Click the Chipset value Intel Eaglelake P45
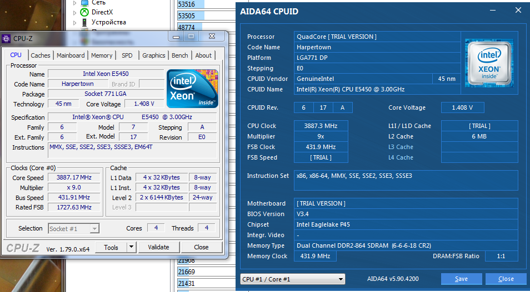Viewport: 530px width, 292px height. (x=406, y=224)
